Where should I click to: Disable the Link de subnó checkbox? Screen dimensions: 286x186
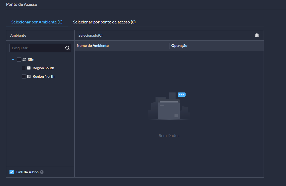click(12, 172)
